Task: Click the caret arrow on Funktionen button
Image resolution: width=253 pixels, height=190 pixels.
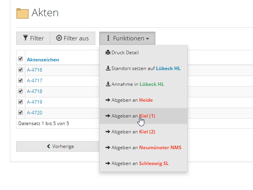Action: pyautogui.click(x=147, y=39)
